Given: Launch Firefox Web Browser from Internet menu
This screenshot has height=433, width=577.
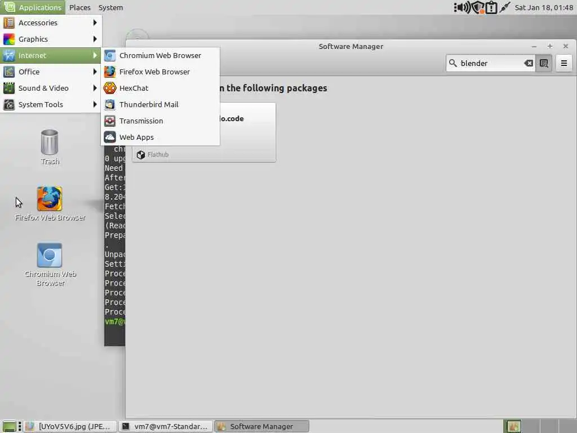Looking at the screenshot, I should coord(161,72).
